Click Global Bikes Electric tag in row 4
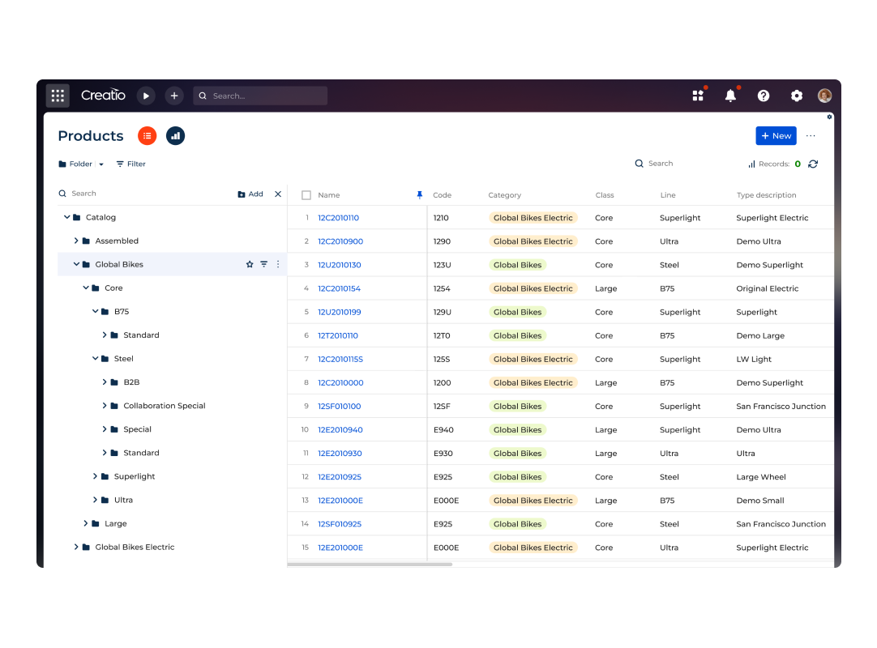 click(x=533, y=288)
